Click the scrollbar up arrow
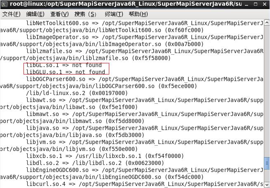 point(267,23)
